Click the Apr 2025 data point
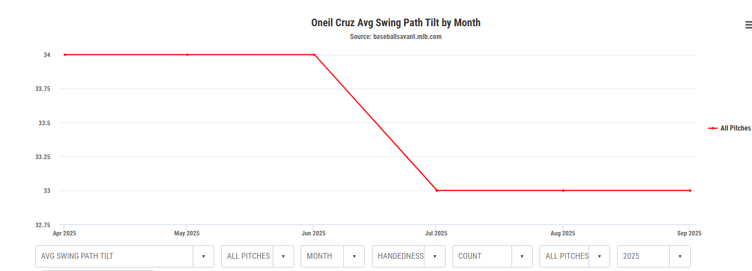This screenshot has height=271, width=752. pyautogui.click(x=65, y=55)
